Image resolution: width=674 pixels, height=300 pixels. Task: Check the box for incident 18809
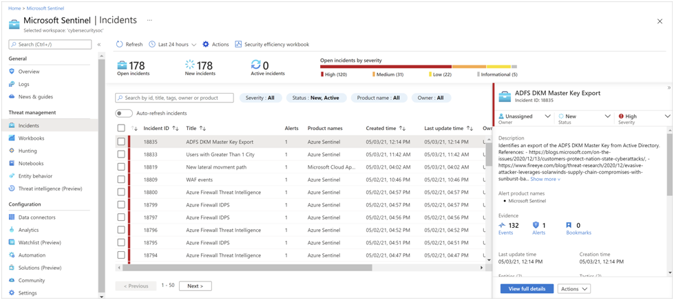[x=121, y=180]
